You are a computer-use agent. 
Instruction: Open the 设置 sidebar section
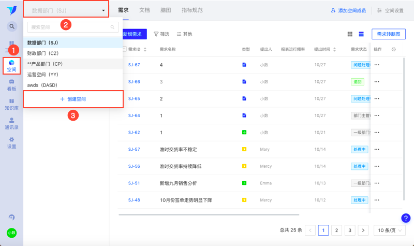tap(11, 143)
